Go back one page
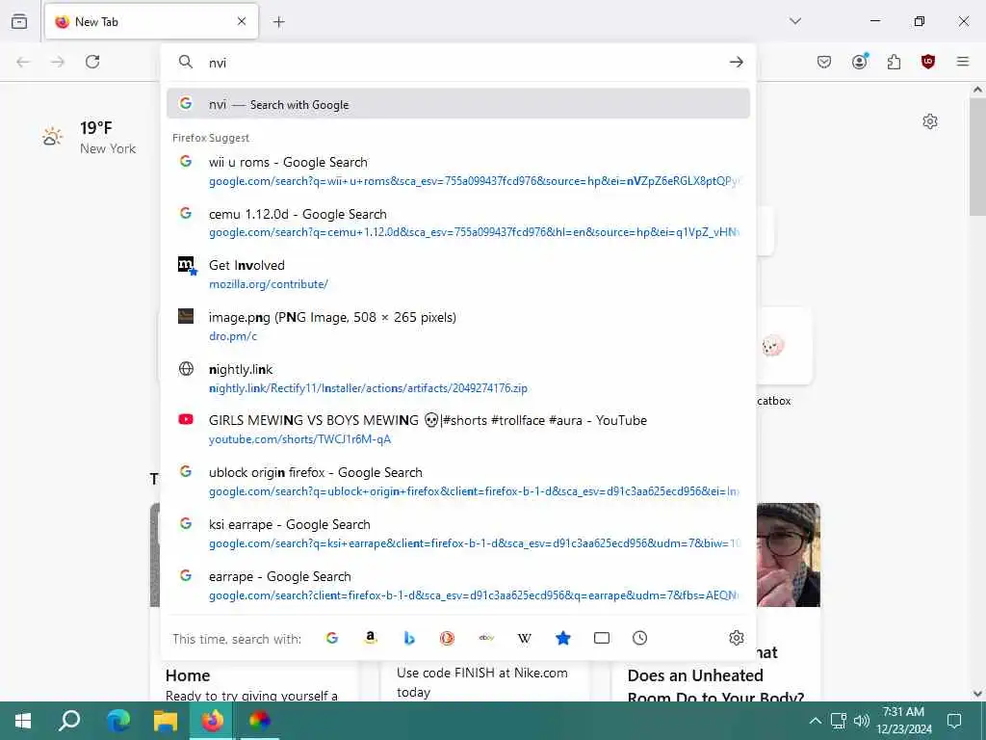986x740 pixels. coord(23,62)
